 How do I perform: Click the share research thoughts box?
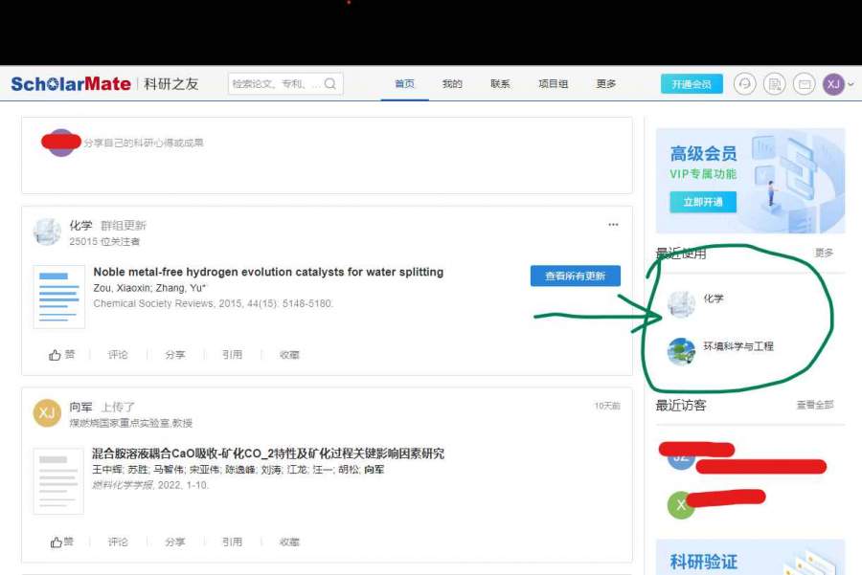(327, 155)
